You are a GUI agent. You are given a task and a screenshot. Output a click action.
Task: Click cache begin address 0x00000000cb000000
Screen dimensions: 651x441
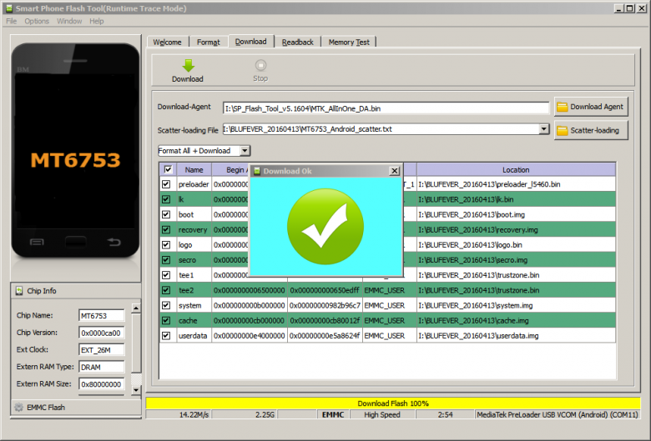tap(249, 321)
